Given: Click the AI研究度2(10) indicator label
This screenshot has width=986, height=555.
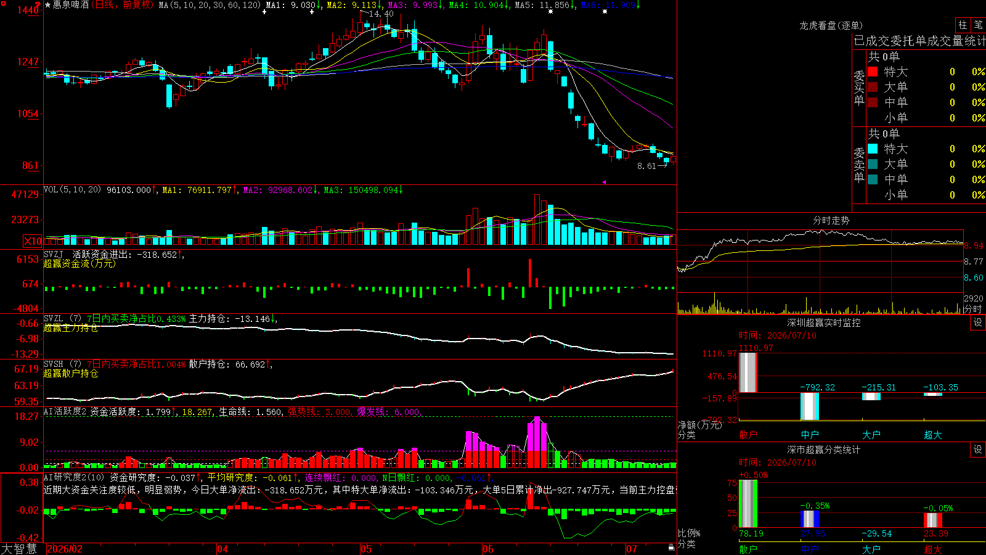Looking at the screenshot, I should coord(74,477).
